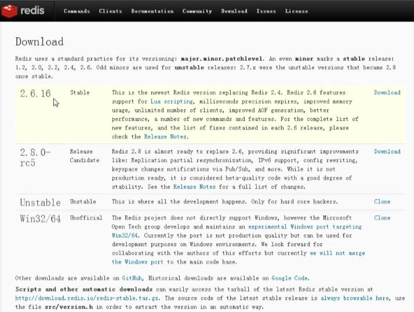Open the Clients menu item
Screen dimensions: 414x312
(x=110, y=11)
